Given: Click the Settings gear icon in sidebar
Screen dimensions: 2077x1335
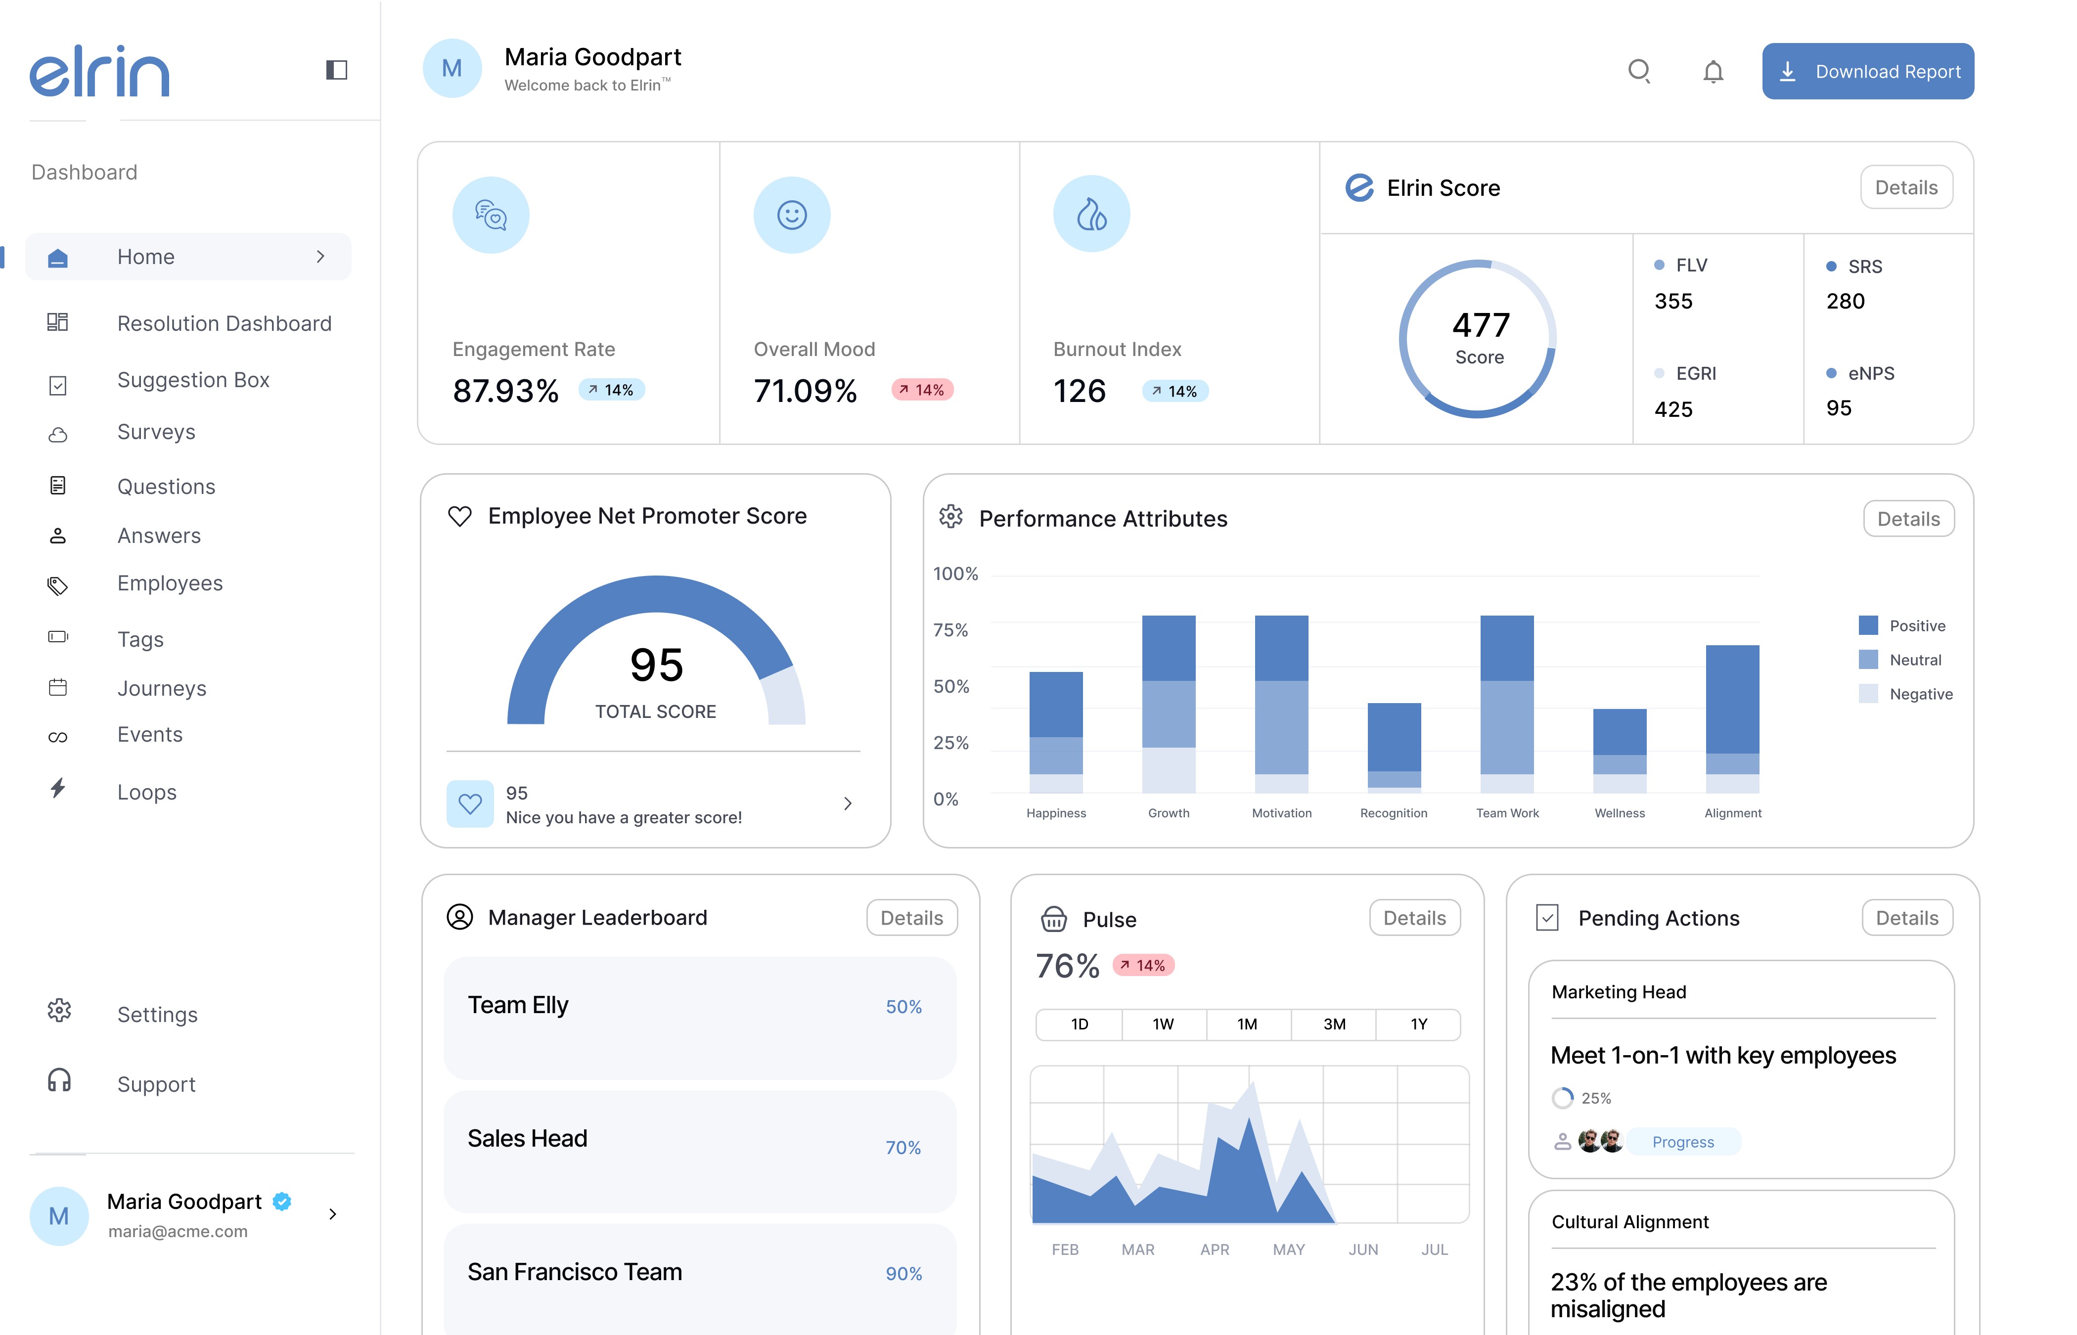Looking at the screenshot, I should [59, 1010].
